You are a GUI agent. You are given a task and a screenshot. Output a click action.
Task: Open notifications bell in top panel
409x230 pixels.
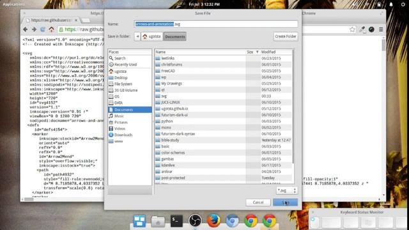point(391,4)
